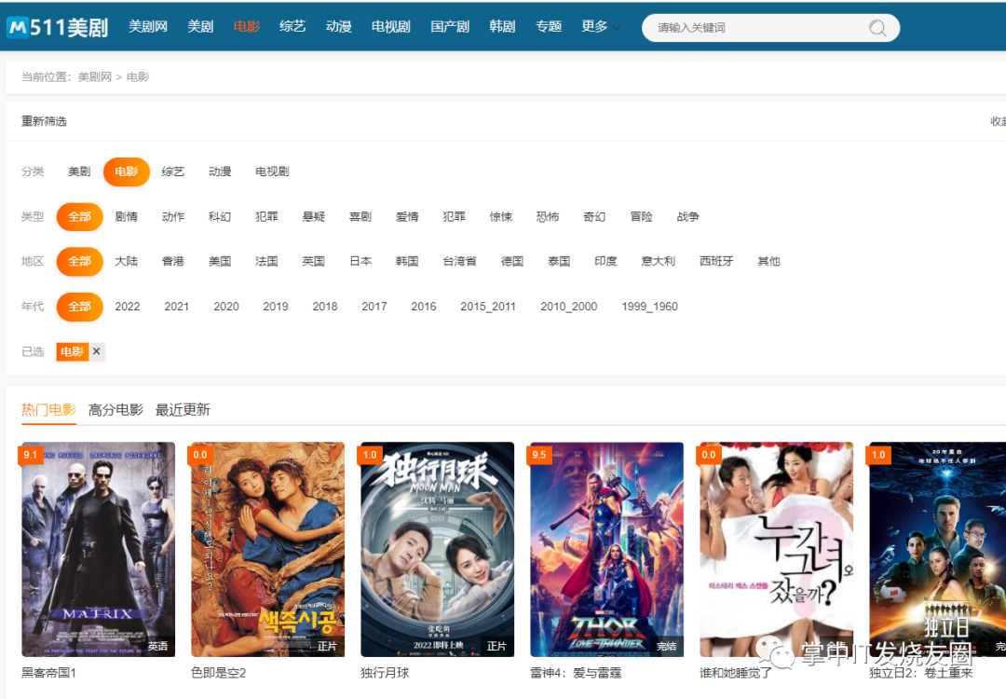The width and height of the screenshot is (1006, 699).
Task: Filter by 科幻 genre
Action: coord(220,216)
